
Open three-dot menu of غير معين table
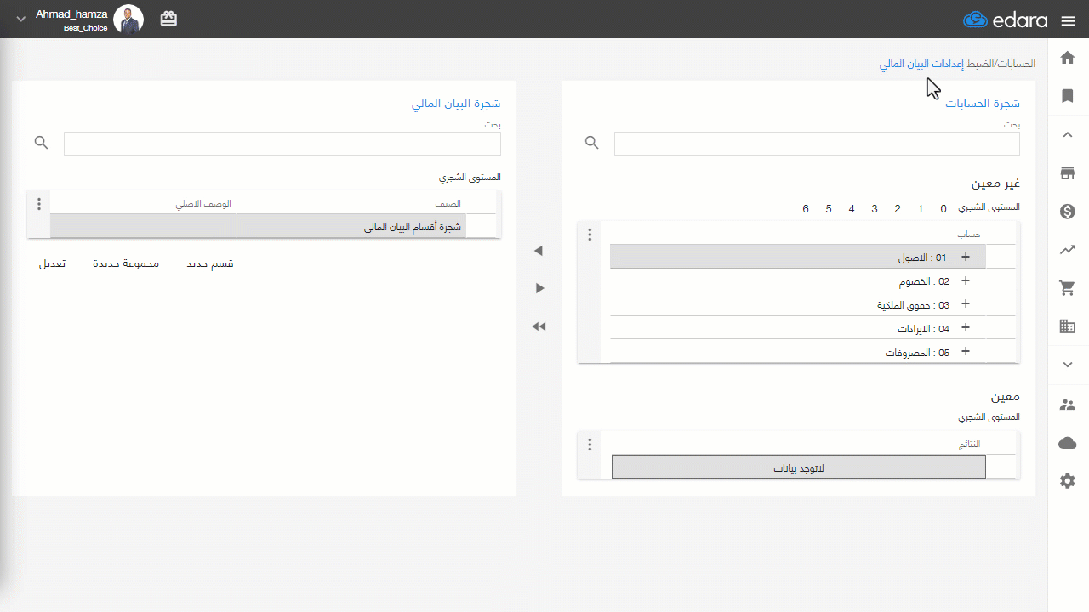pyautogui.click(x=590, y=235)
